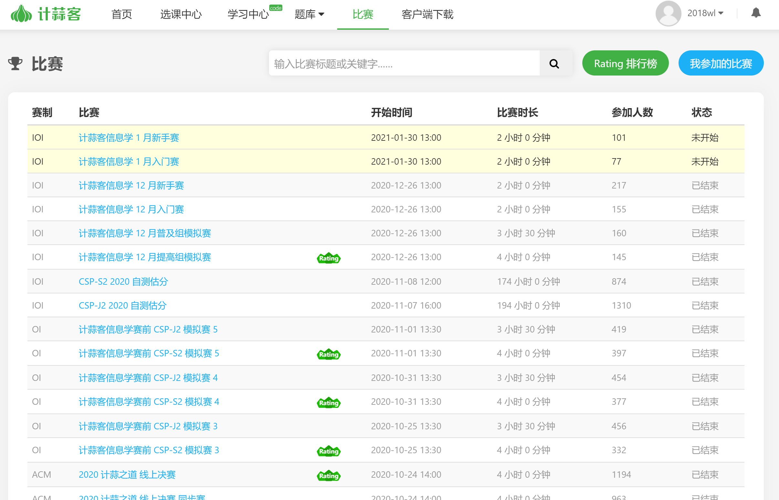Click duration 194 小时 0 分钟
The width and height of the screenshot is (779, 500).
coord(528,305)
